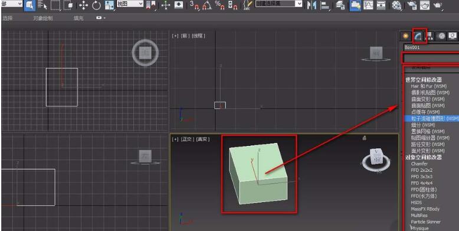Image resolution: width=459 pixels, height=231 pixels.
Task: Switch to the Hierarchy command panel tab
Action: 430,36
